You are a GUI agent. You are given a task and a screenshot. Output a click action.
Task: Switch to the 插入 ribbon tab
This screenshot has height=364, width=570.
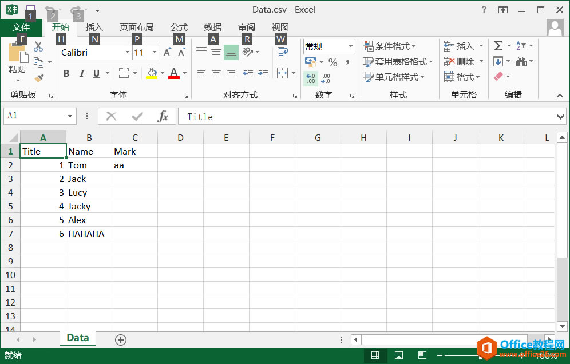(x=94, y=27)
